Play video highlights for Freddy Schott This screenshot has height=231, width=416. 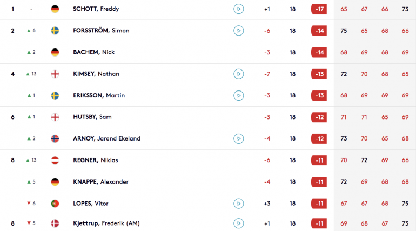[x=238, y=9]
